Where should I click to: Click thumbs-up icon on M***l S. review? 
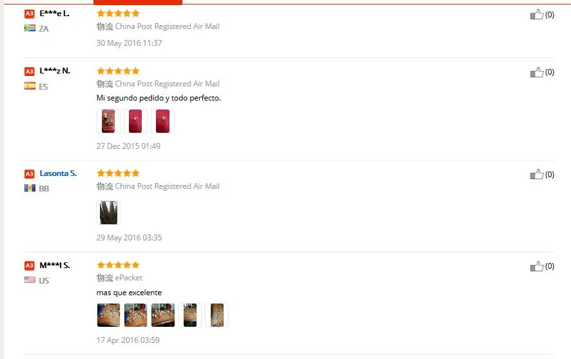[x=537, y=266]
